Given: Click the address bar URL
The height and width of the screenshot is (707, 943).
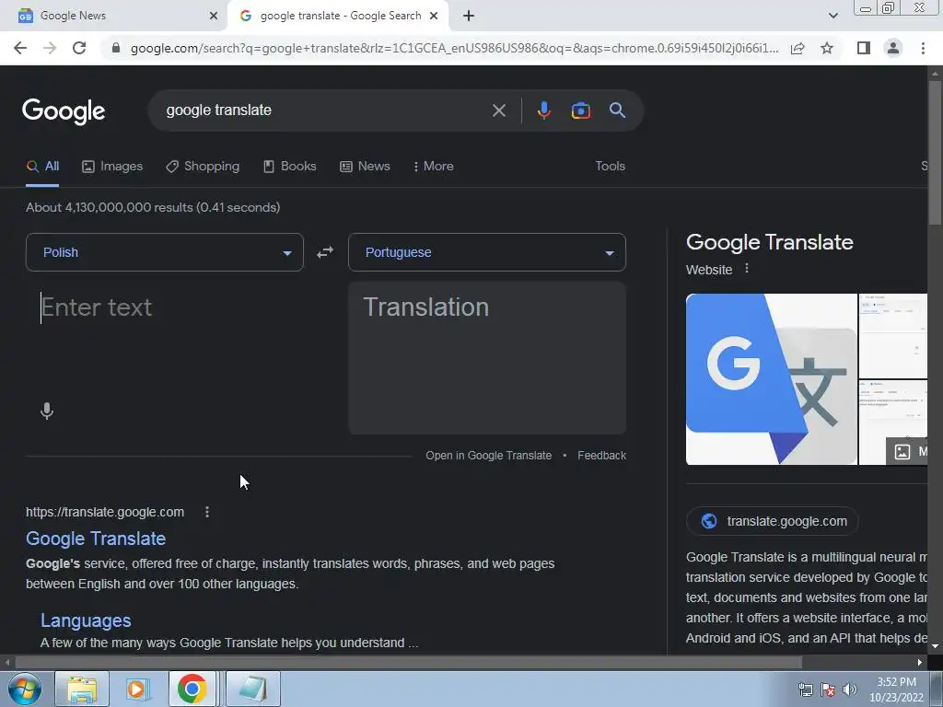Looking at the screenshot, I should [454, 48].
